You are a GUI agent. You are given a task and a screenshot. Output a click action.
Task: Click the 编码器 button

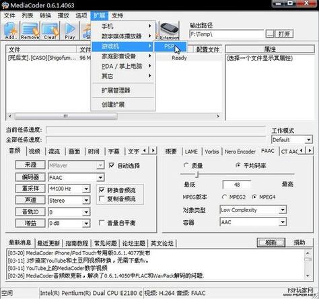pyautogui.click(x=30, y=177)
